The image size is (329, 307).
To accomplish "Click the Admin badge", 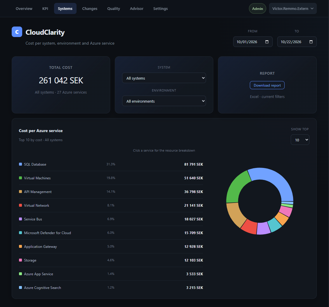I will point(257,8).
